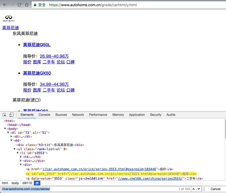Toggle the device toolbar icon
226x193 pixels.
[11, 115]
